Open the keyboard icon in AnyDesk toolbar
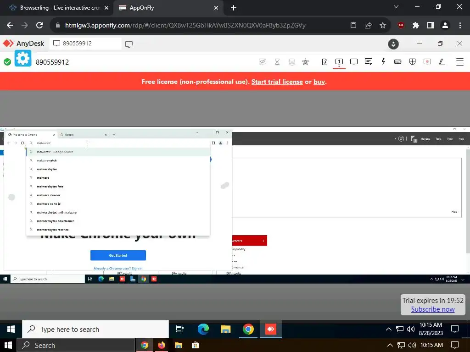Viewport: 470px width, 352px height. click(x=398, y=62)
